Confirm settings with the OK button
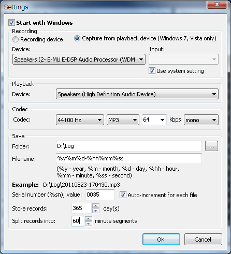 pos(161,240)
